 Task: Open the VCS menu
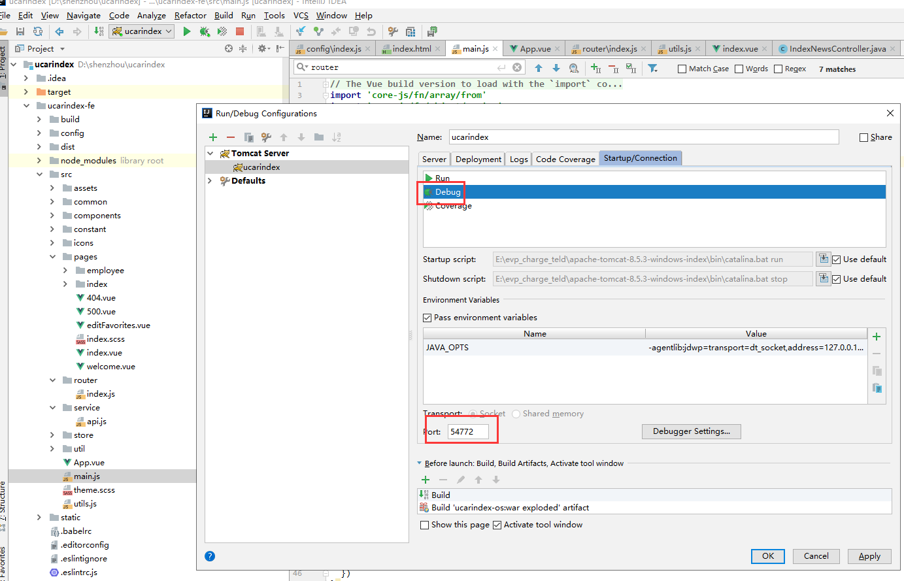301,16
